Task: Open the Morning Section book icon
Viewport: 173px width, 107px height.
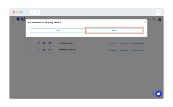Action: click(x=44, y=43)
